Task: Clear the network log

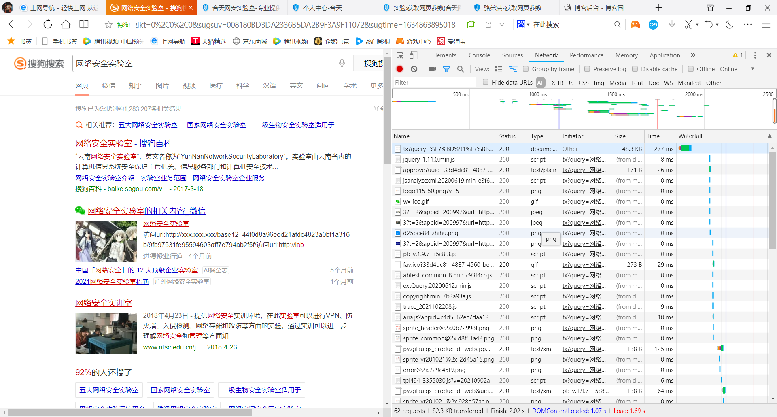Action: pos(414,69)
